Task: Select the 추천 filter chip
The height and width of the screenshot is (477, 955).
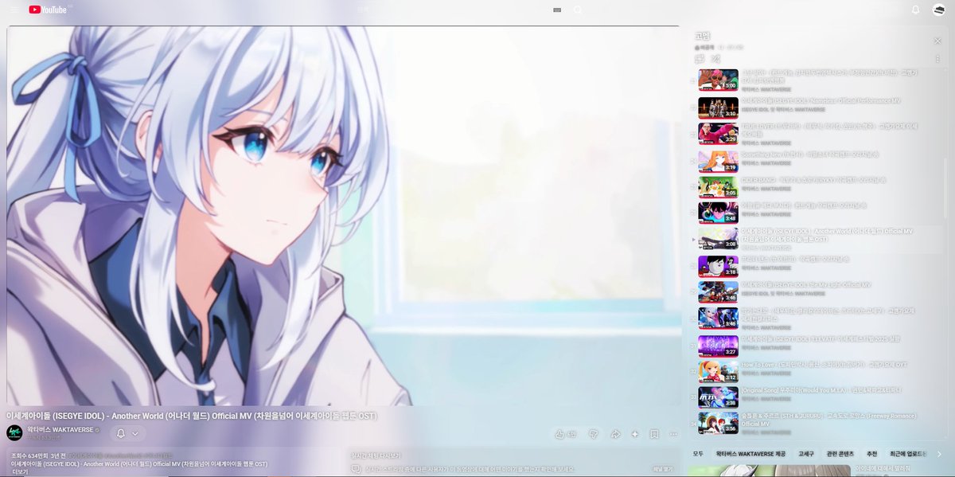Action: tap(871, 454)
